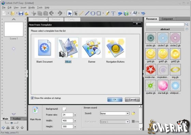The width and height of the screenshot is (191, 135).
Task: Click the Save disk icon
Action: point(21,13)
